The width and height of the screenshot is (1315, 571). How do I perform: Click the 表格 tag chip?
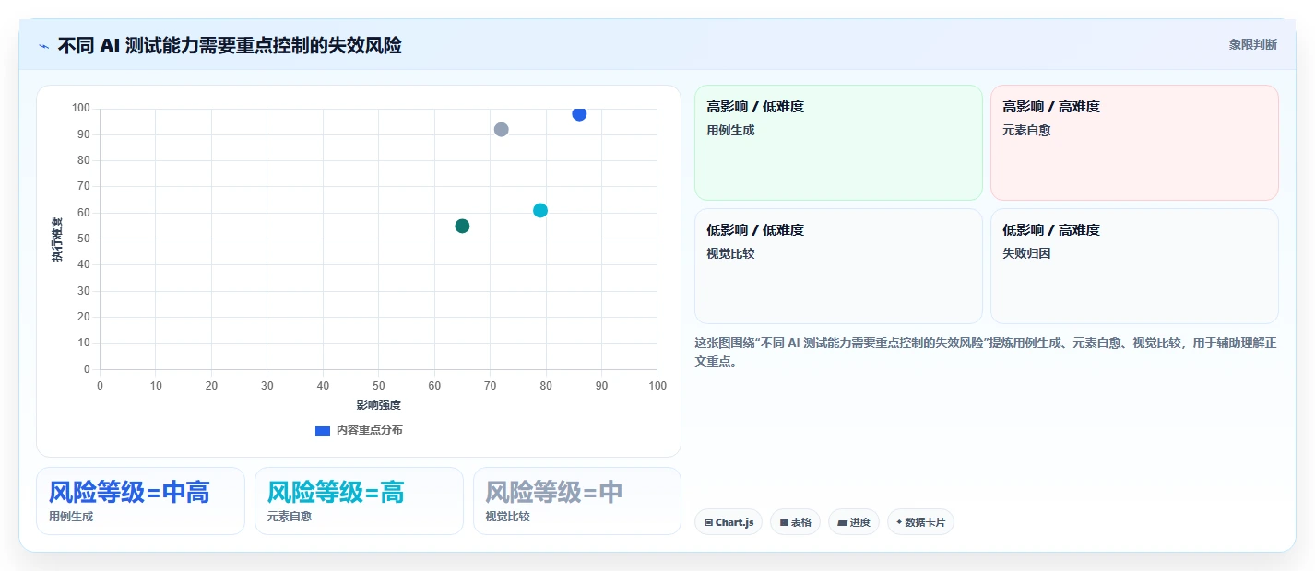[x=795, y=522]
